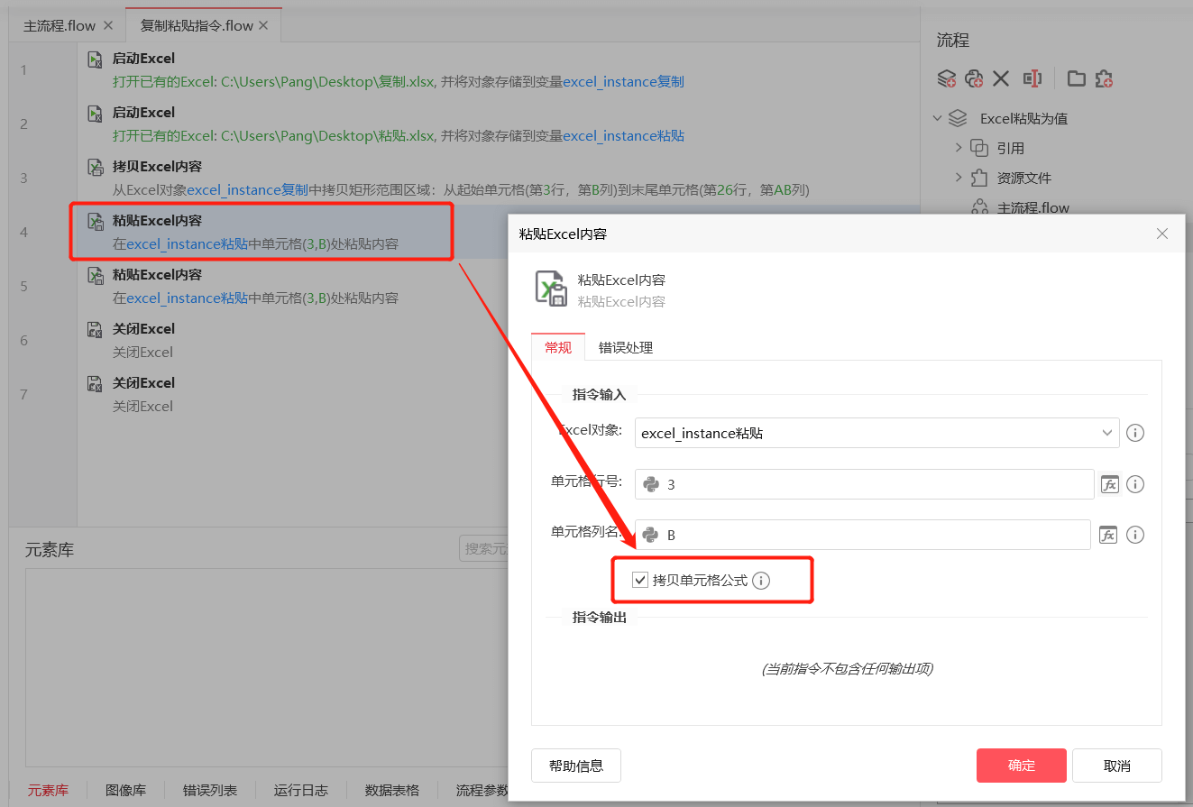Click the 单元格行号 input field

(x=864, y=484)
